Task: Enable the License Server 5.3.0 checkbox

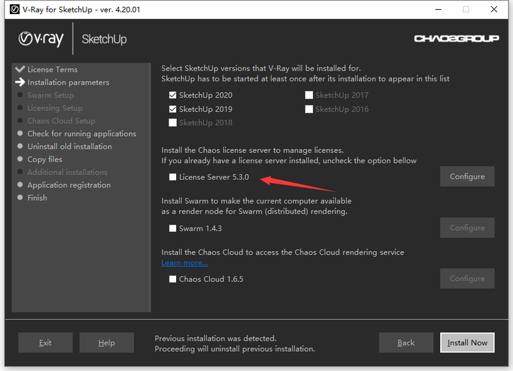Action: point(172,177)
